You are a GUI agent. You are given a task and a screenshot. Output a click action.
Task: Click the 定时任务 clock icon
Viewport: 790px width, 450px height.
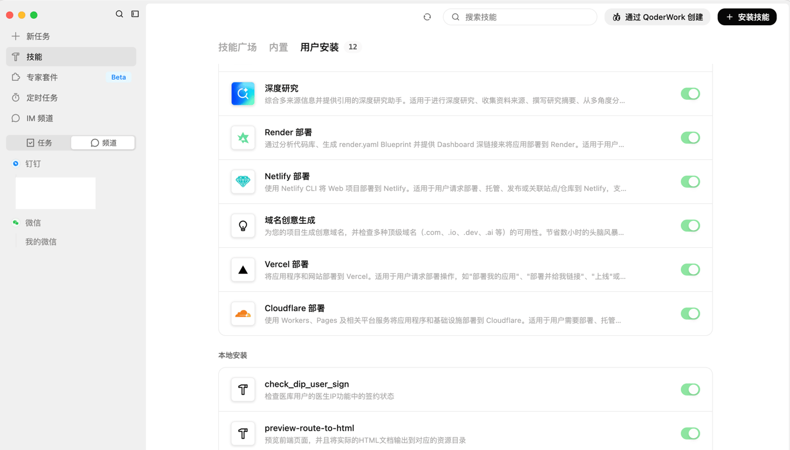pyautogui.click(x=16, y=98)
